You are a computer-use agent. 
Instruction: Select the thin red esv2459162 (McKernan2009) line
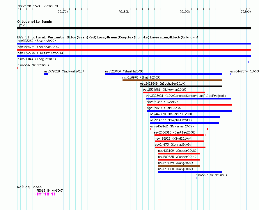[x=179, y=129]
